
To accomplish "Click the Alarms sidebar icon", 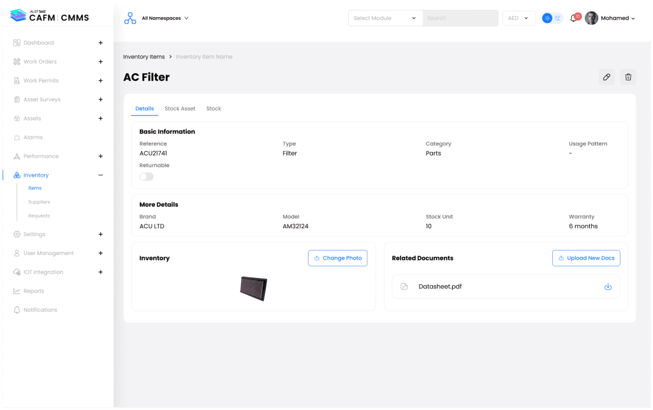I will (x=17, y=138).
